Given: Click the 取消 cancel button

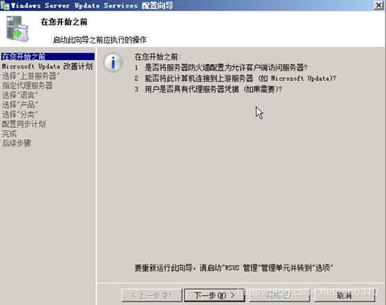Looking at the screenshot, I should 344,295.
